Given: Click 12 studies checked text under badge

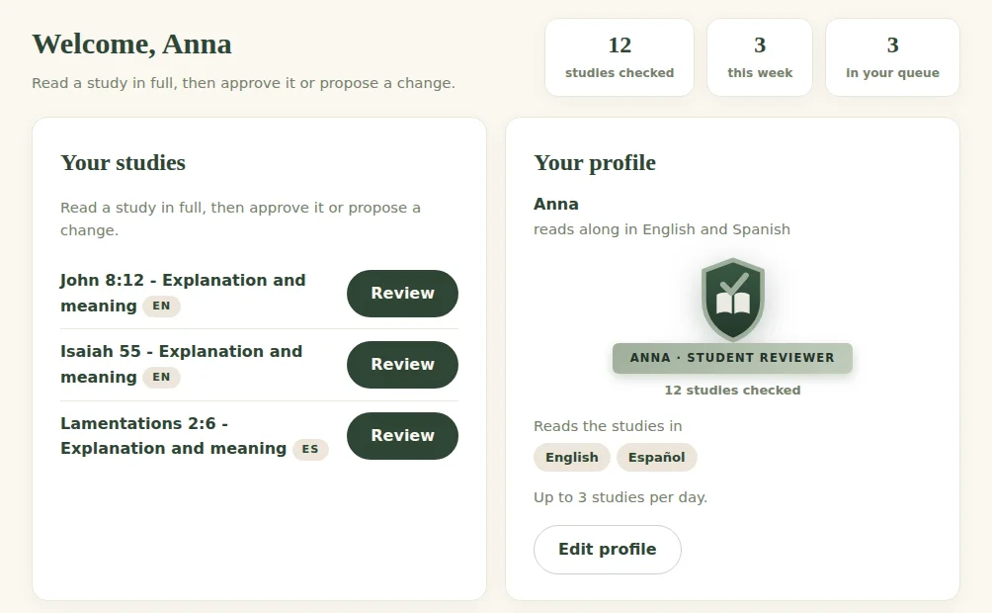Looking at the screenshot, I should 732,391.
